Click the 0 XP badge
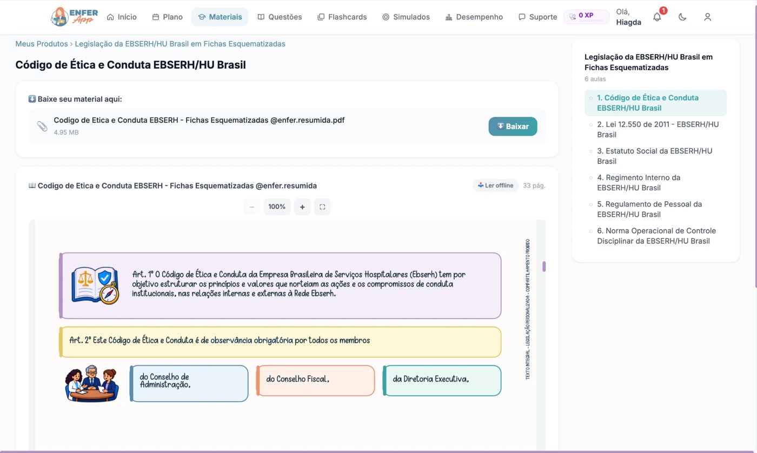This screenshot has width=757, height=453. click(587, 17)
